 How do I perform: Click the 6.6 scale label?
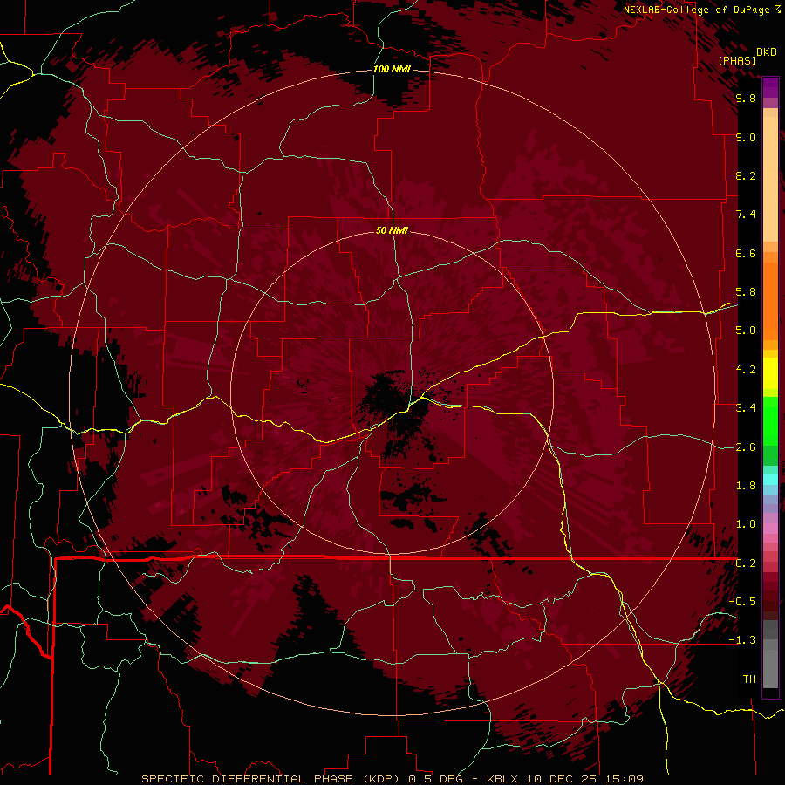click(x=746, y=253)
